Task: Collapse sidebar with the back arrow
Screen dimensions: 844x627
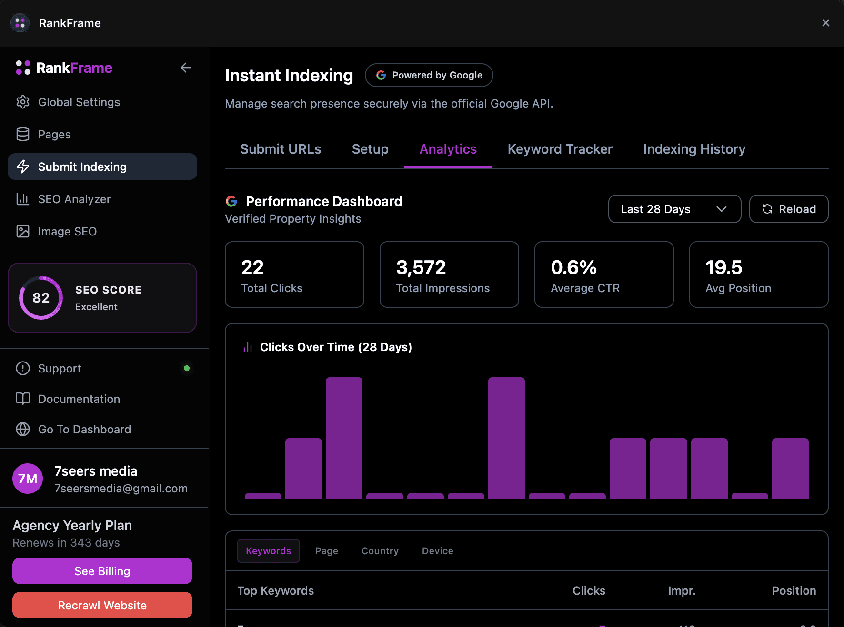Action: (x=186, y=68)
